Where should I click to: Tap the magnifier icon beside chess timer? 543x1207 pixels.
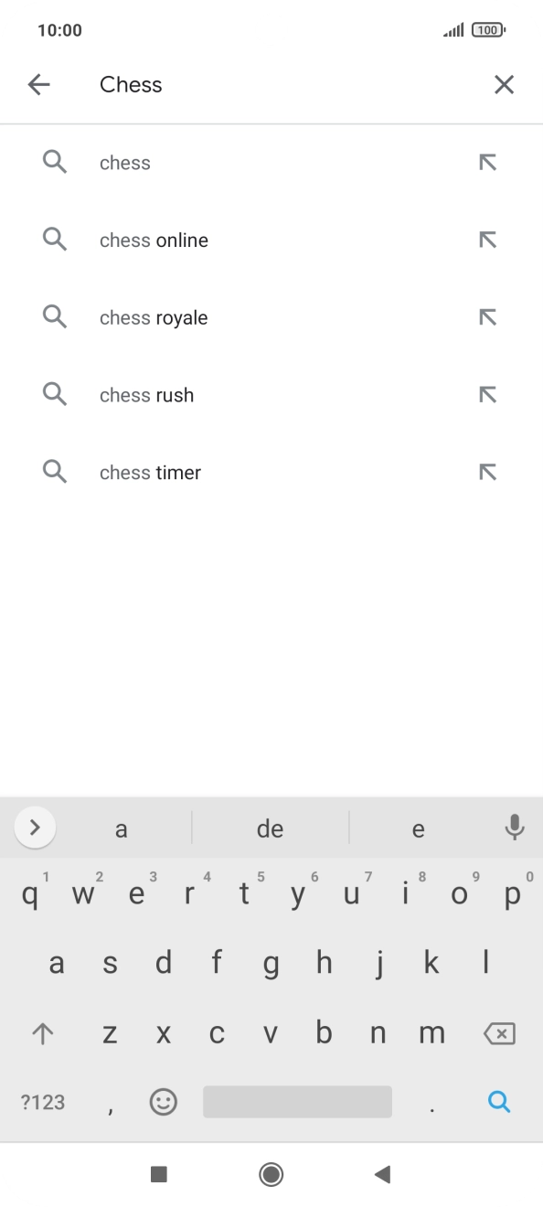tap(54, 472)
